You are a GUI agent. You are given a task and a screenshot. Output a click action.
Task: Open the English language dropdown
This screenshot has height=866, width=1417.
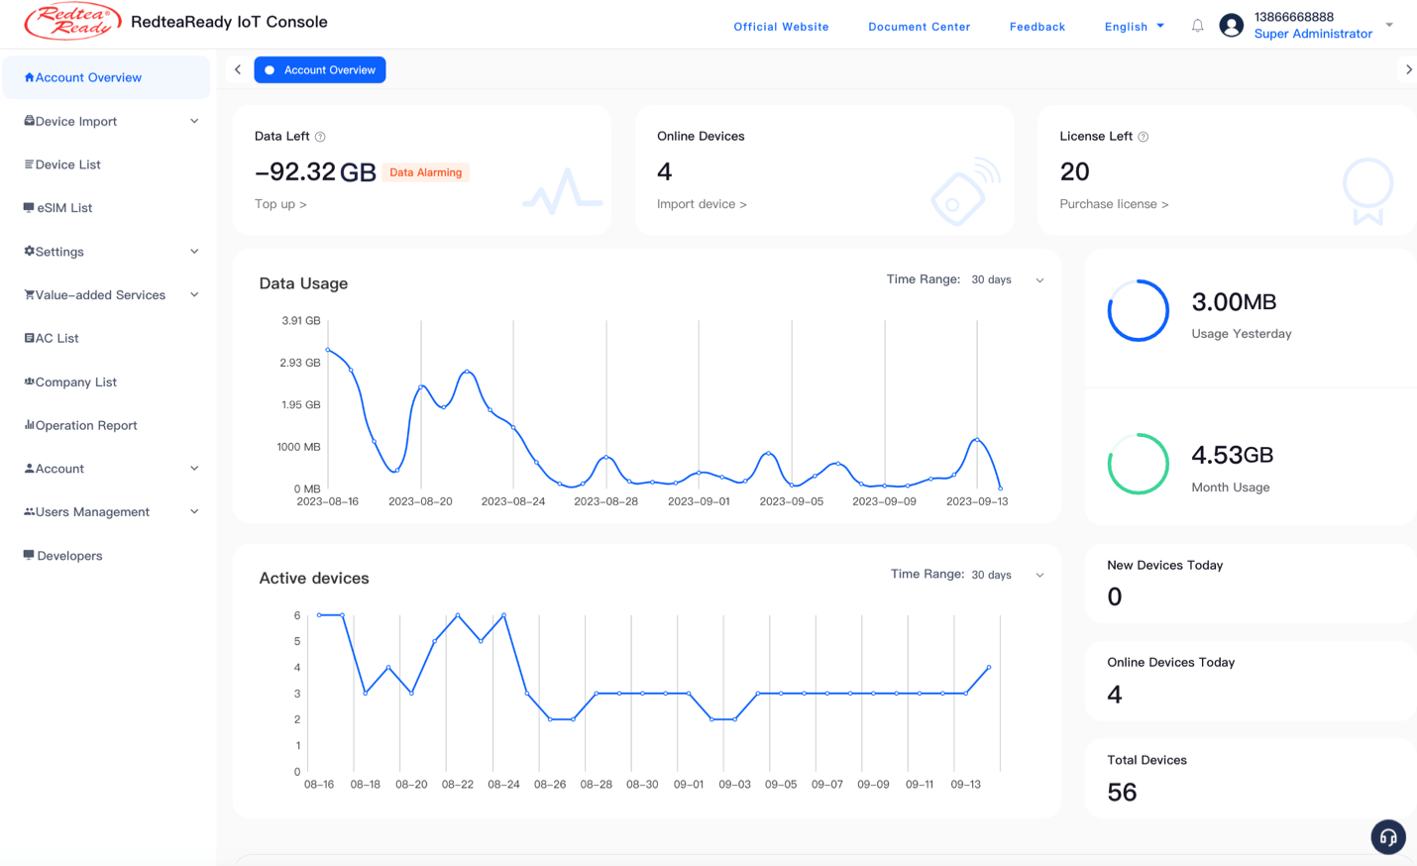click(1134, 27)
